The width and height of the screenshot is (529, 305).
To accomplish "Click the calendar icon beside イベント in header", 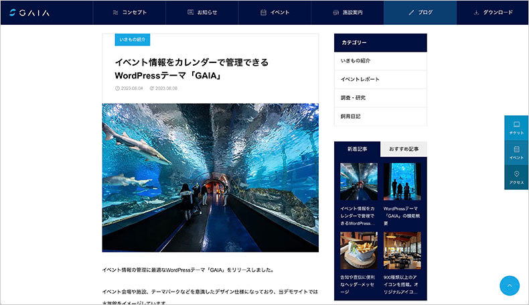I will click(263, 13).
